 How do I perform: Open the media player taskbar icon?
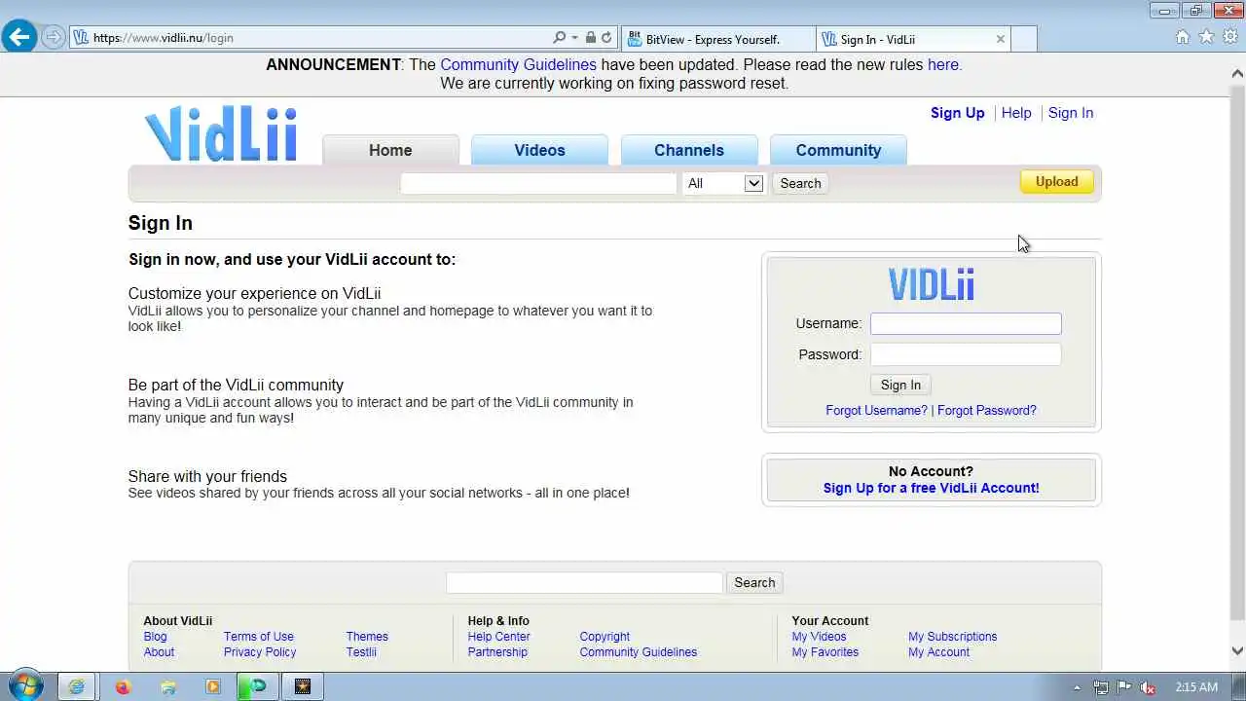[x=212, y=686]
